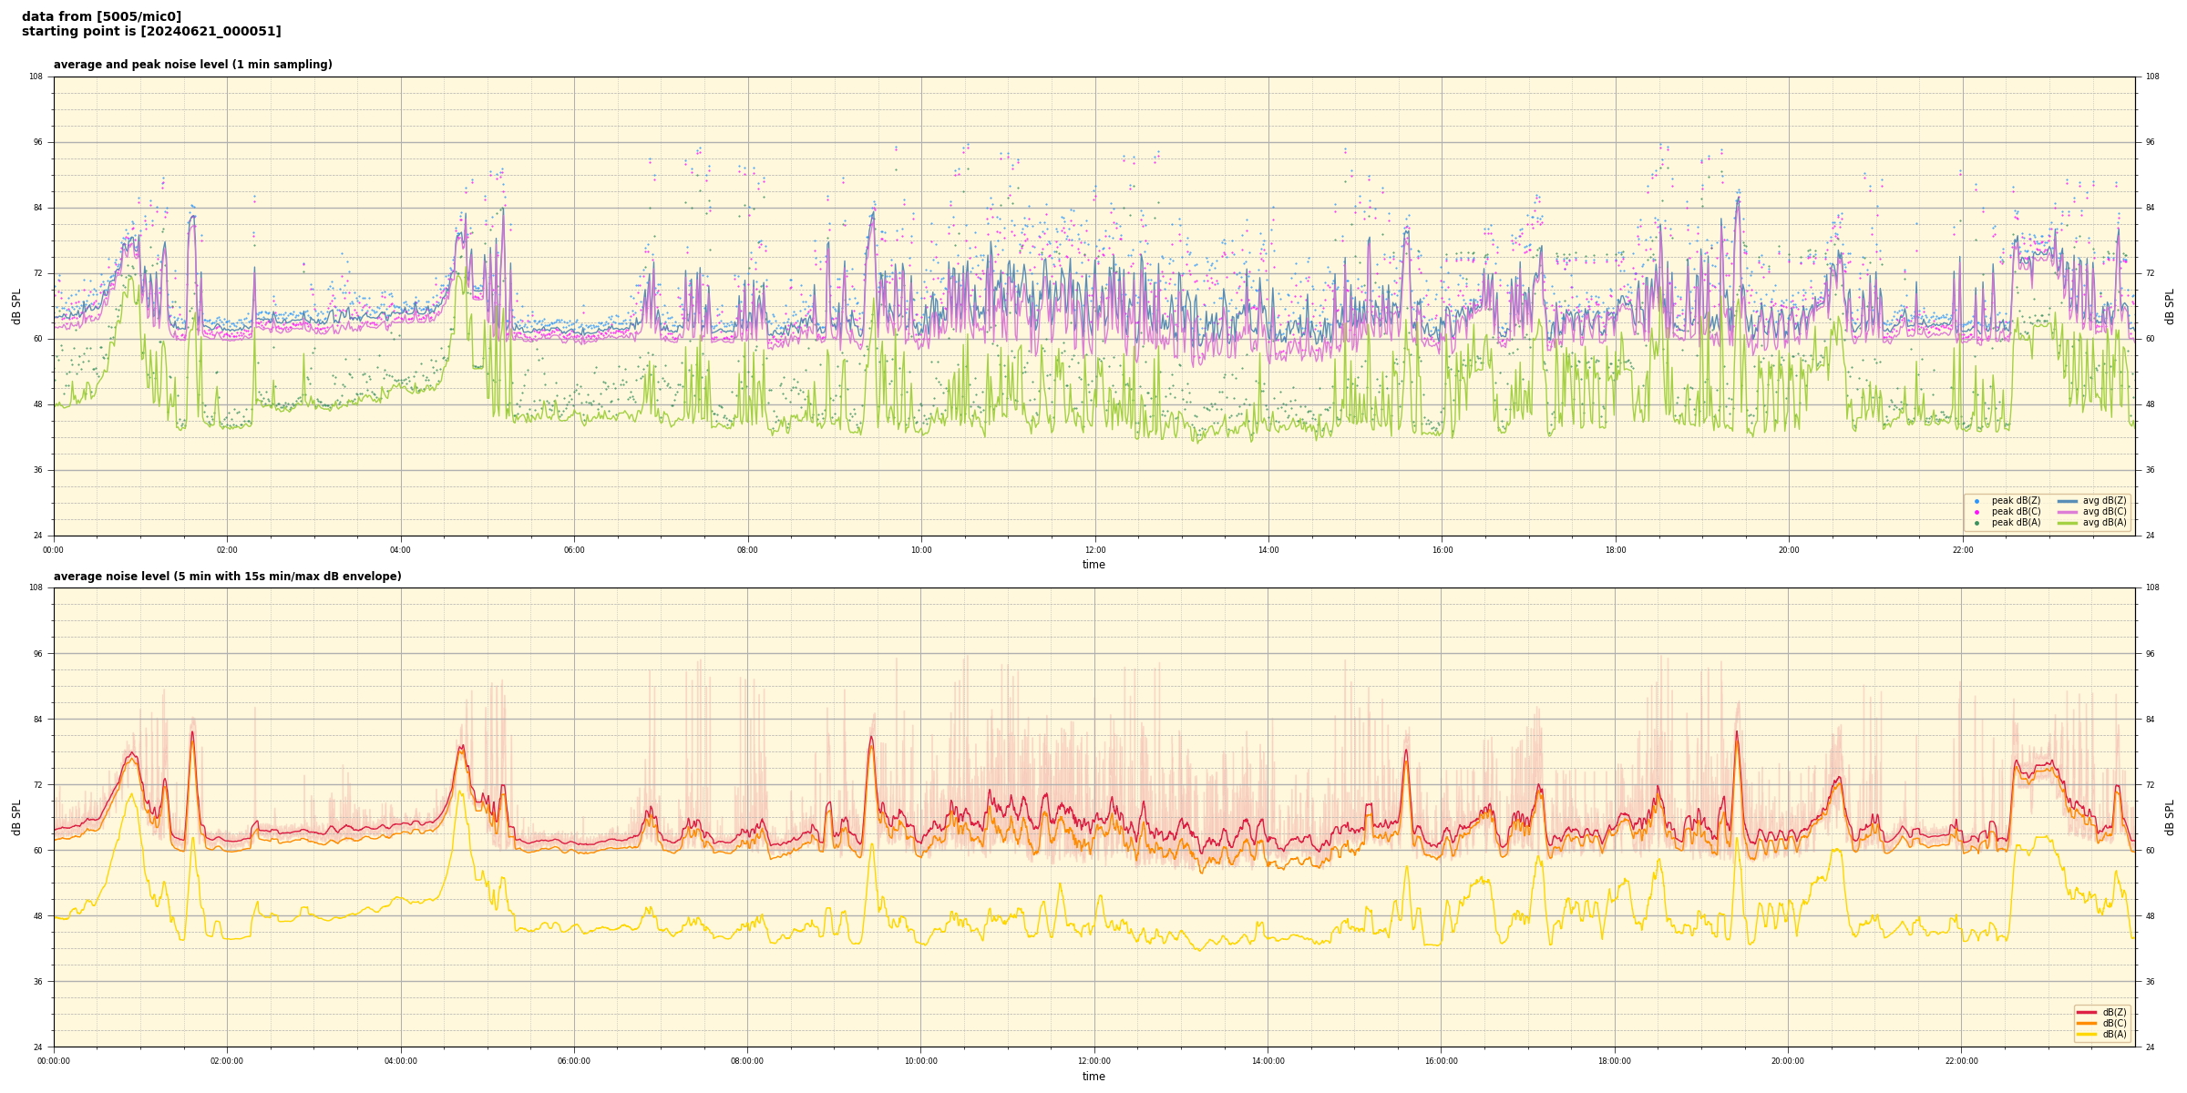
Task: Click the 'average and peak noise level' chart title
Action: click(x=192, y=65)
